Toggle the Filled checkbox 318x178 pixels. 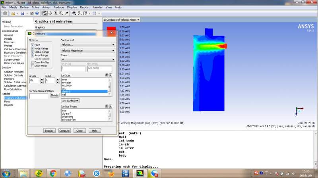[33, 45]
